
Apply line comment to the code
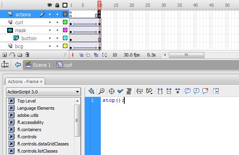pos(196,91)
